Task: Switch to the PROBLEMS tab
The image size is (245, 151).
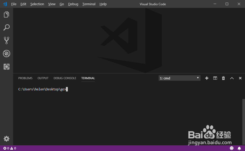Action: (25, 78)
